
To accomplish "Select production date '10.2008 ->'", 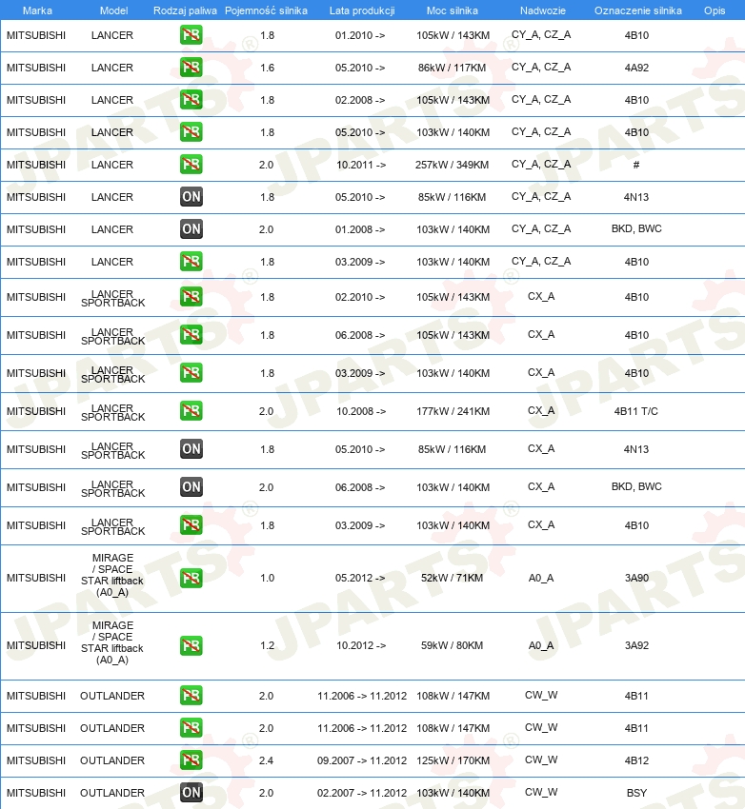I will point(361,411).
